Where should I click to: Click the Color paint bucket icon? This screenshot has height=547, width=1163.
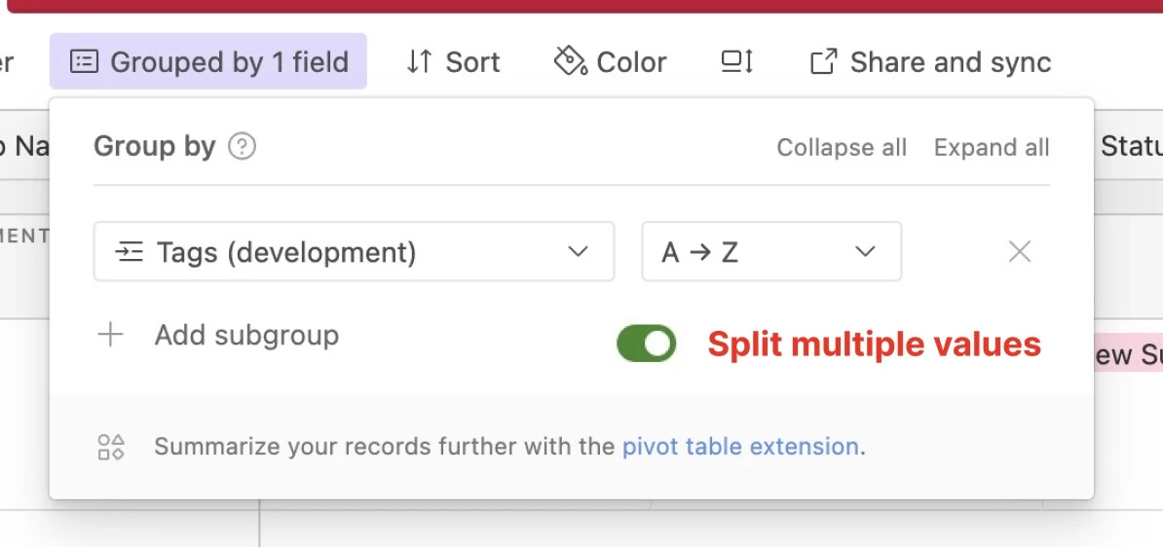tap(570, 60)
